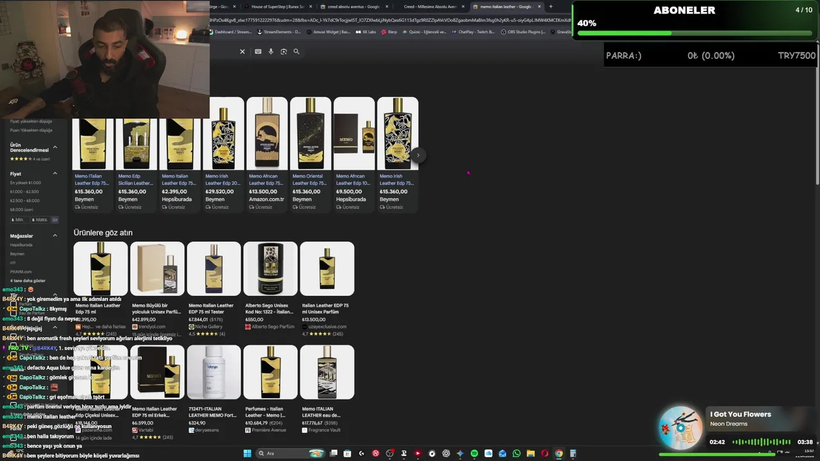Viewport: 820px width, 461px height.
Task: Open the iCloud taskbar icon
Action: 488,453
